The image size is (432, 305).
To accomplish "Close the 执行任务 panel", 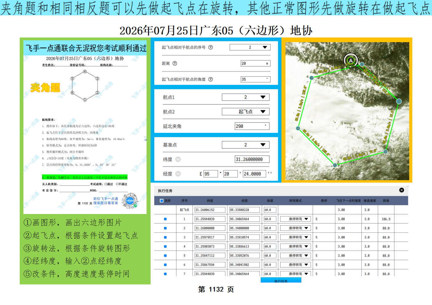I will tap(402, 190).
